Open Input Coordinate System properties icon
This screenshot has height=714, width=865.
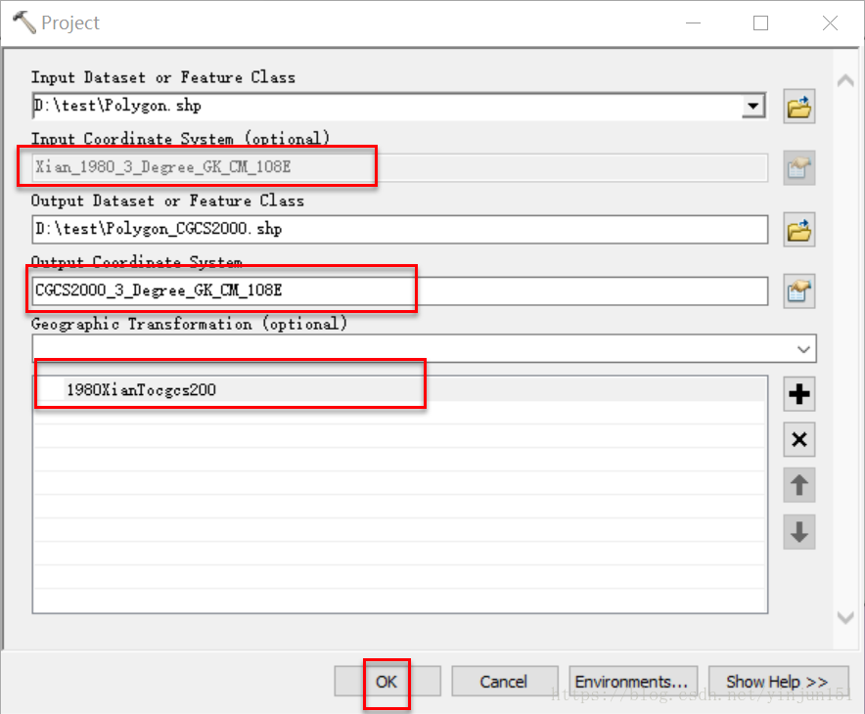(x=798, y=168)
